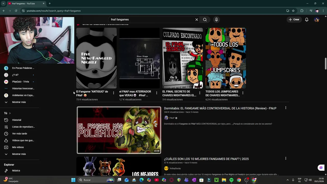Expand the Tú section's Mostrar más
This screenshot has width=327, height=184.
point(19,154)
